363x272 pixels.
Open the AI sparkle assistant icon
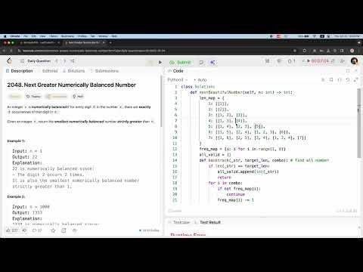coord(213,62)
